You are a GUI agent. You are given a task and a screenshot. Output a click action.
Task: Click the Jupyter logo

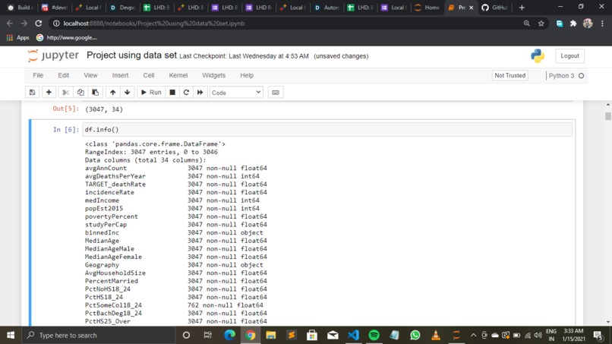click(x=53, y=55)
